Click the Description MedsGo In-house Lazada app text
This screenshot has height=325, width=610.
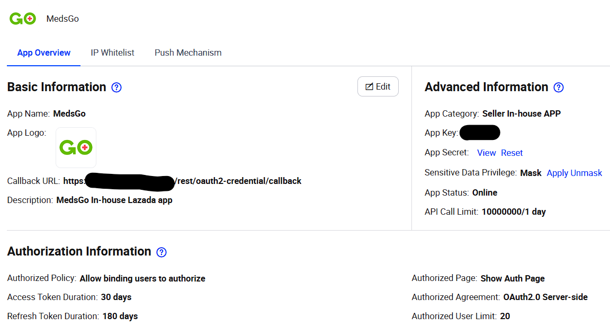point(114,200)
